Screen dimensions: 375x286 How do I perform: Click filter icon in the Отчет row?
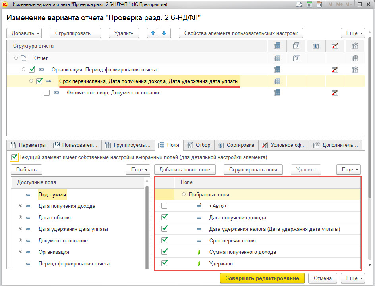pos(296,58)
